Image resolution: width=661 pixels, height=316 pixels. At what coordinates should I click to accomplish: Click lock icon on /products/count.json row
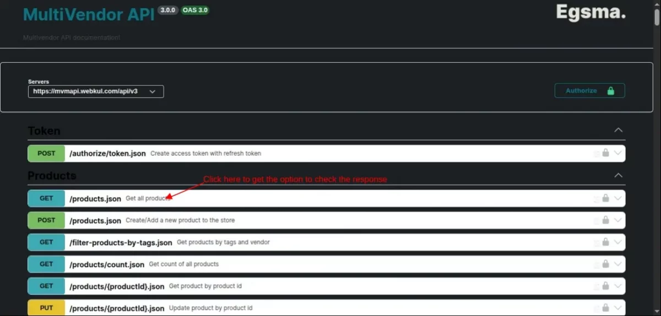(x=605, y=264)
